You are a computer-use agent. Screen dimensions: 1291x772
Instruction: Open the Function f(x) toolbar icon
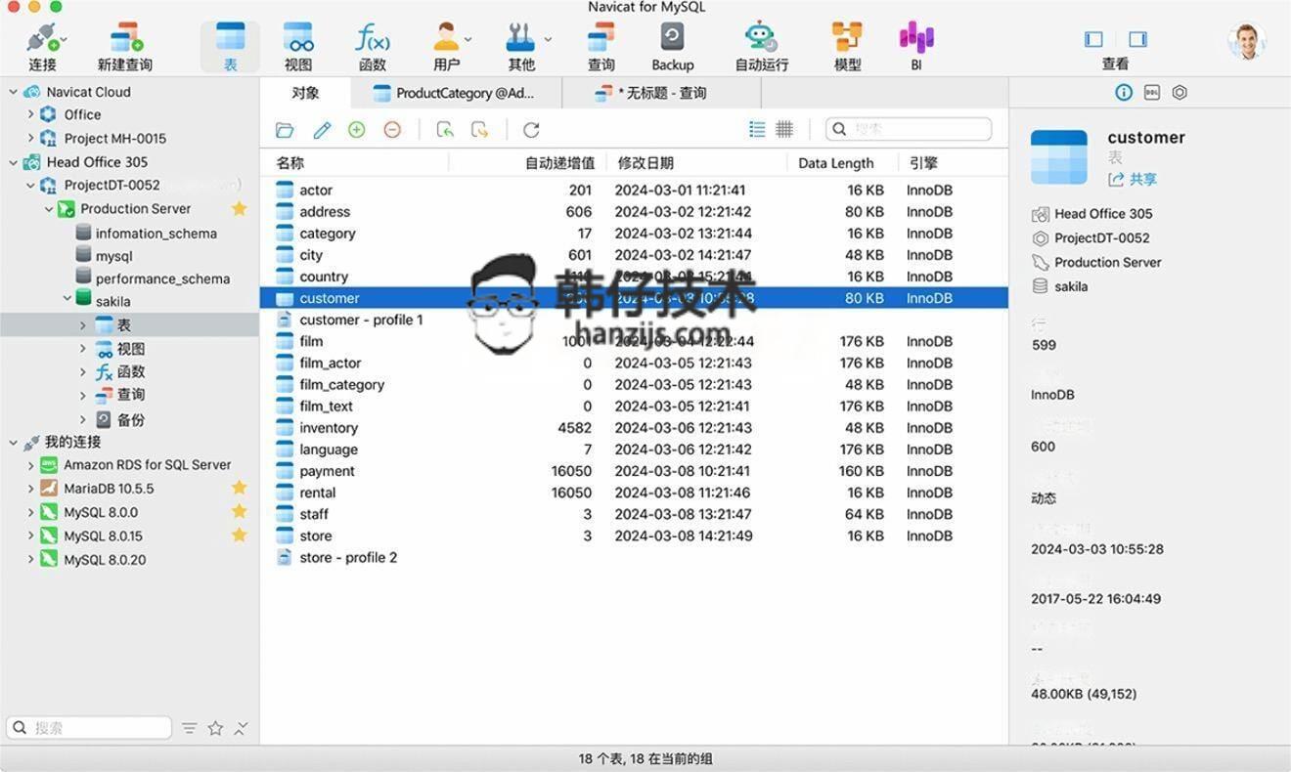372,46
